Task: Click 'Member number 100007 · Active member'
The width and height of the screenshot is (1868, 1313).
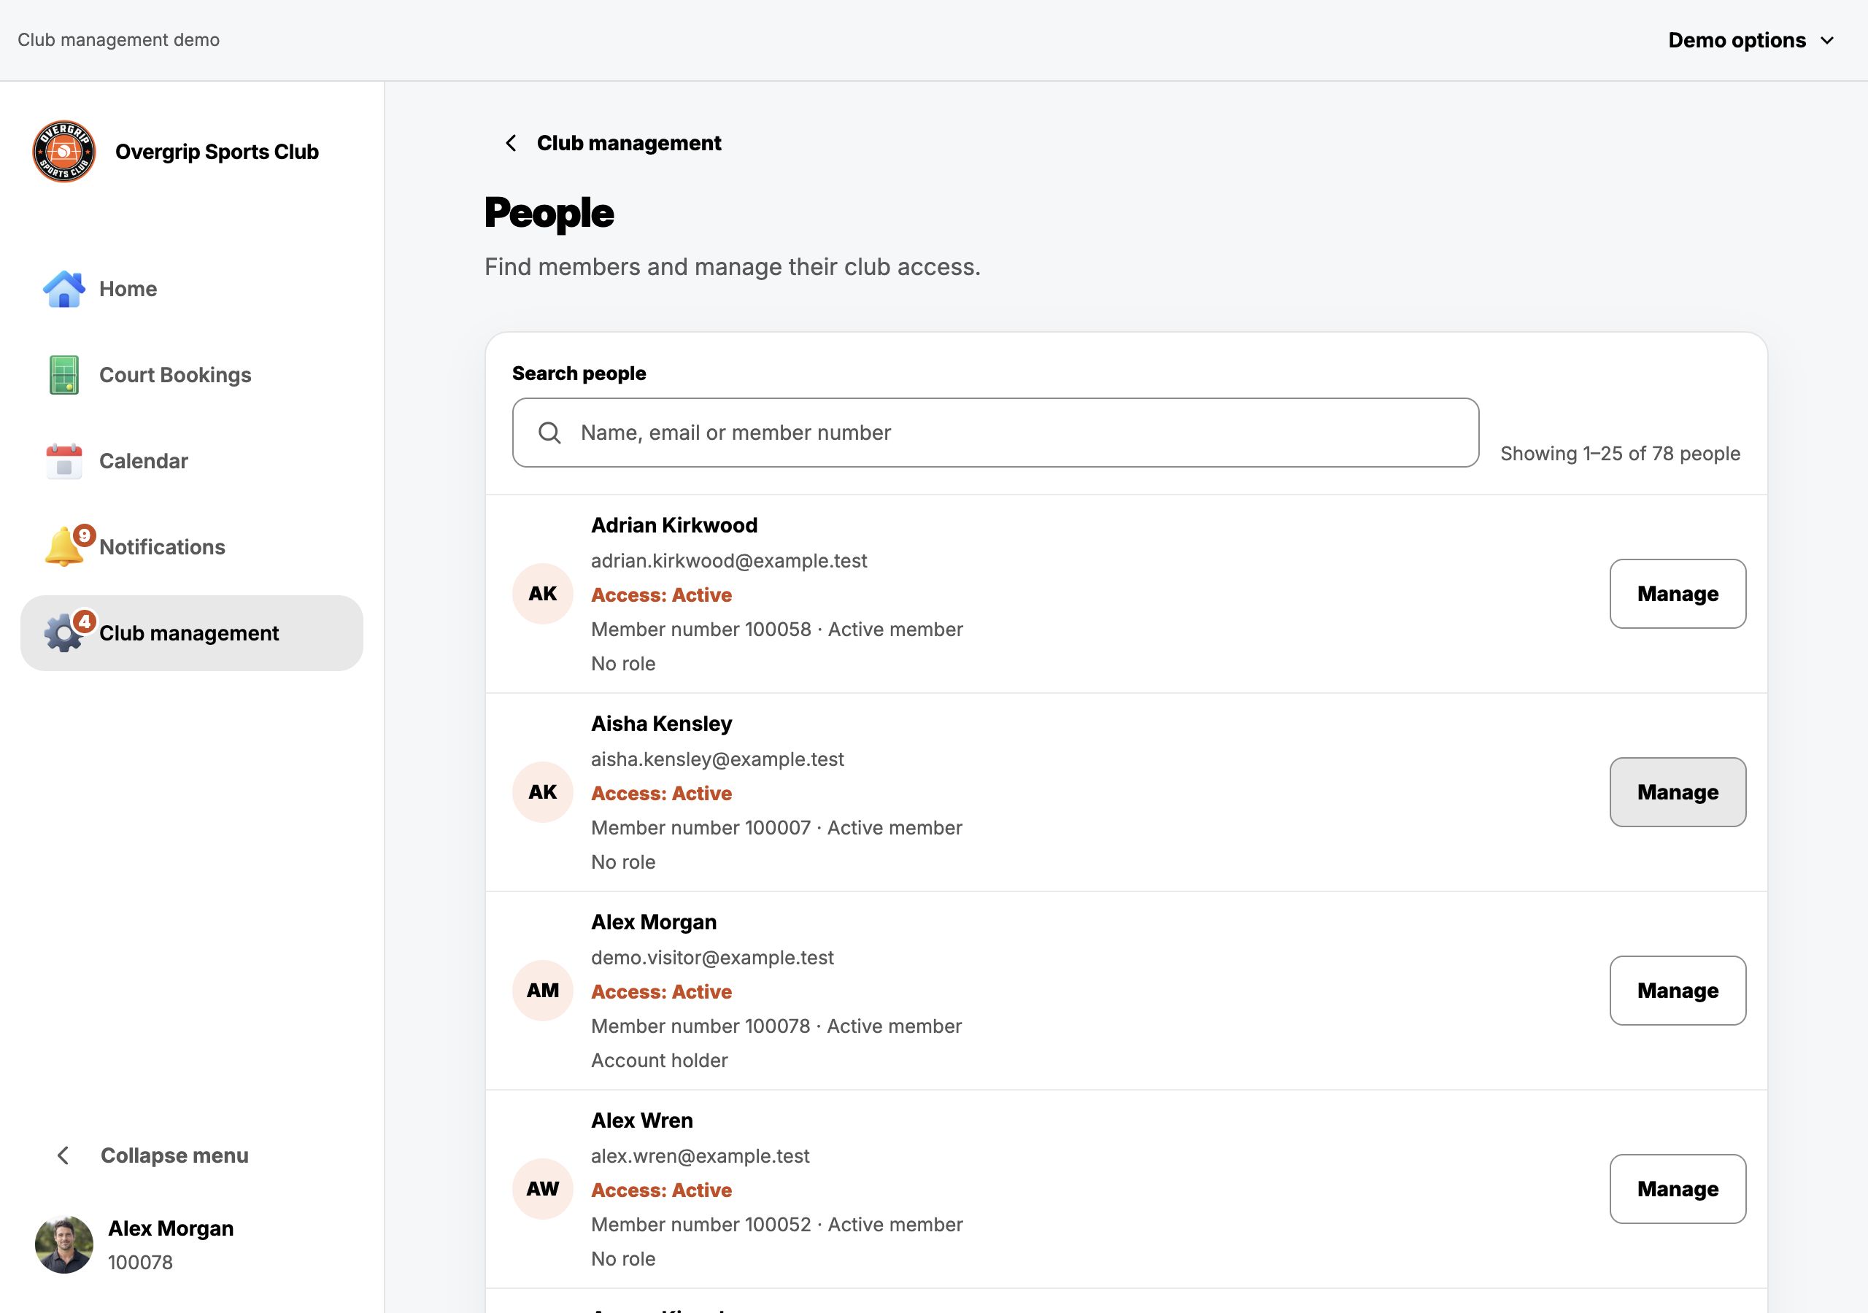Action: click(x=777, y=828)
